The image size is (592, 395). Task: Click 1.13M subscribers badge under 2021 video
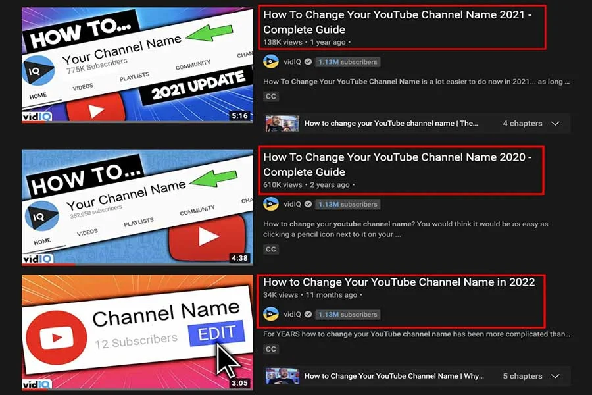pyautogui.click(x=348, y=62)
